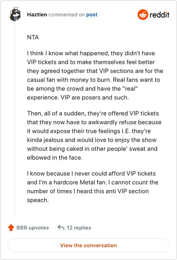Open Haztlen's avatar image
Viewport: 177px width, 260px height.
[15, 14]
